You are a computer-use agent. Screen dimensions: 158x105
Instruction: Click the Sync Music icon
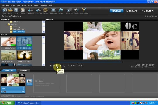(84, 11)
